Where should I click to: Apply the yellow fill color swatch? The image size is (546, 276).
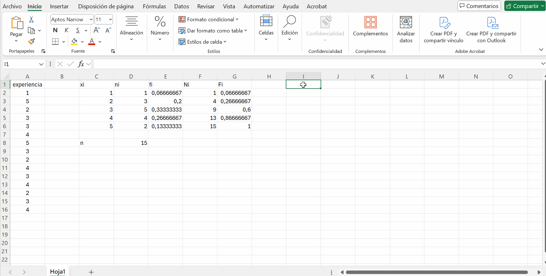[74, 42]
